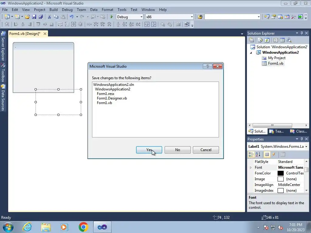Viewport: 311px width, 233px height.
Task: Click Yes to save changes
Action: pyautogui.click(x=149, y=150)
